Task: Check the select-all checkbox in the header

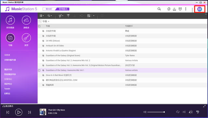Action: point(39,26)
